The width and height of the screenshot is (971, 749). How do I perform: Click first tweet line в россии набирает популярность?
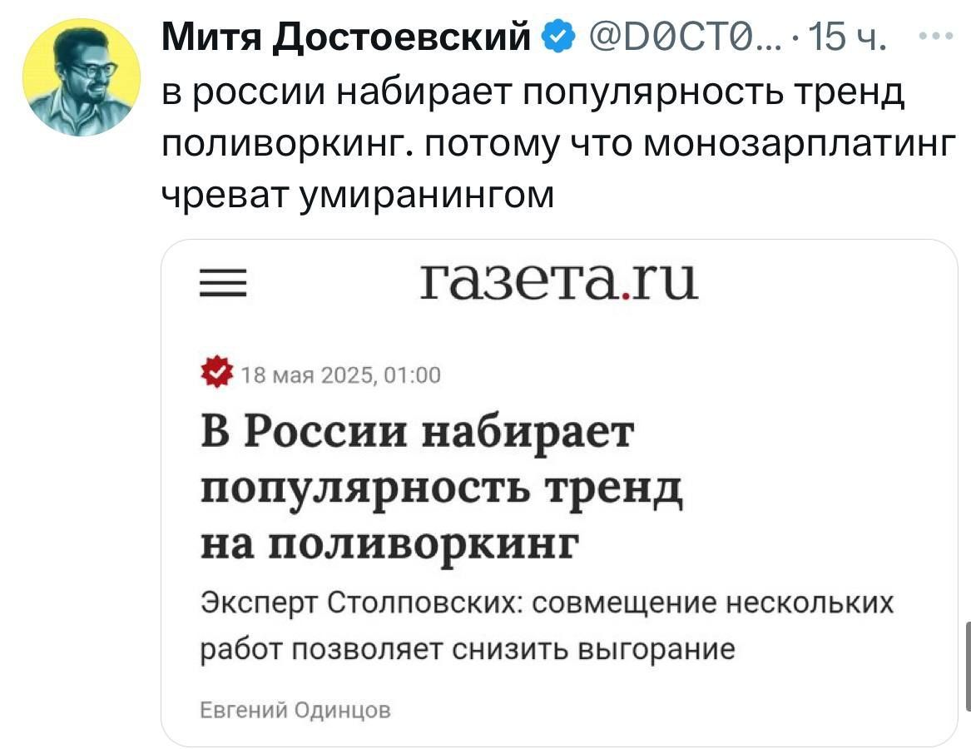pyautogui.click(x=533, y=94)
